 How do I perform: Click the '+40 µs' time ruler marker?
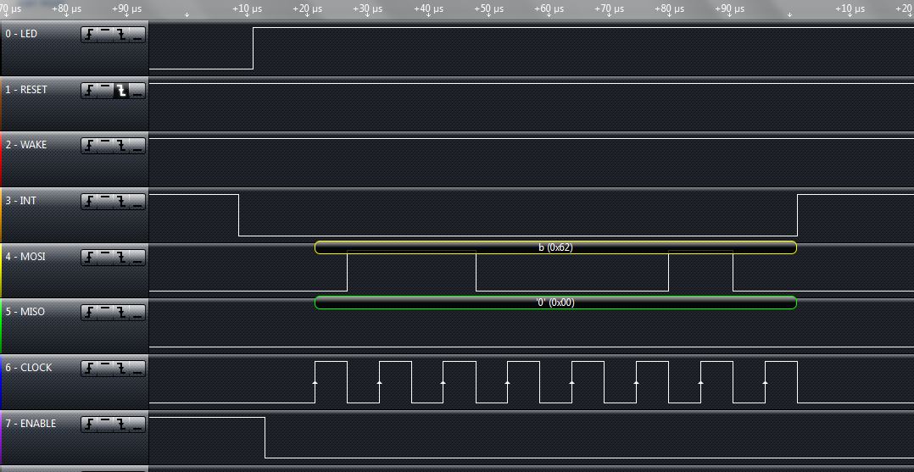click(x=428, y=9)
